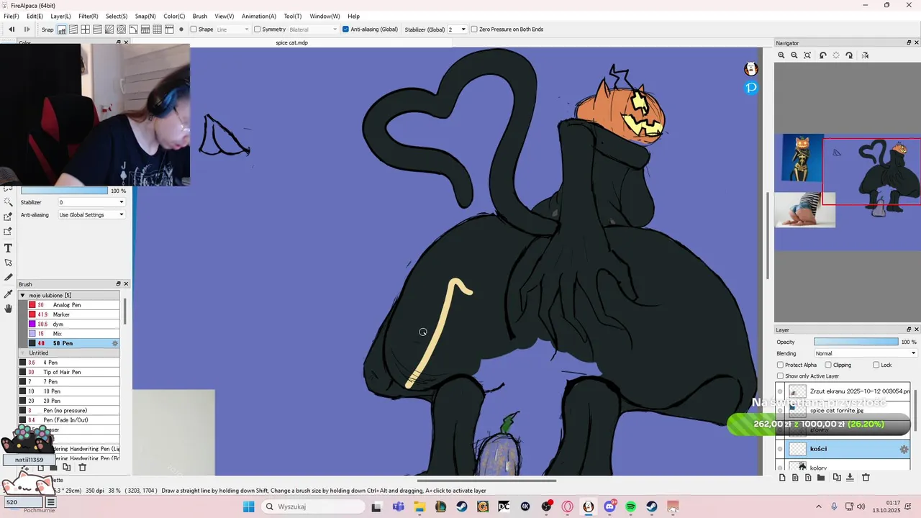The image size is (921, 518).
Task: Toggle Zero Pressure on Both Ends
Action: (x=474, y=29)
